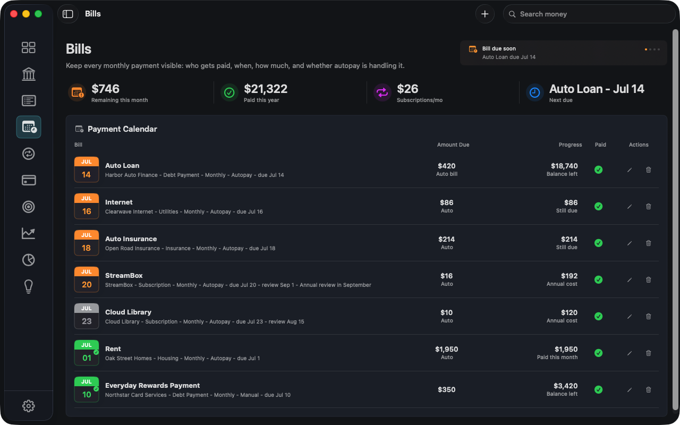The width and height of the screenshot is (680, 425).
Task: Select the $21,322 Paid this year stat
Action: click(x=254, y=92)
